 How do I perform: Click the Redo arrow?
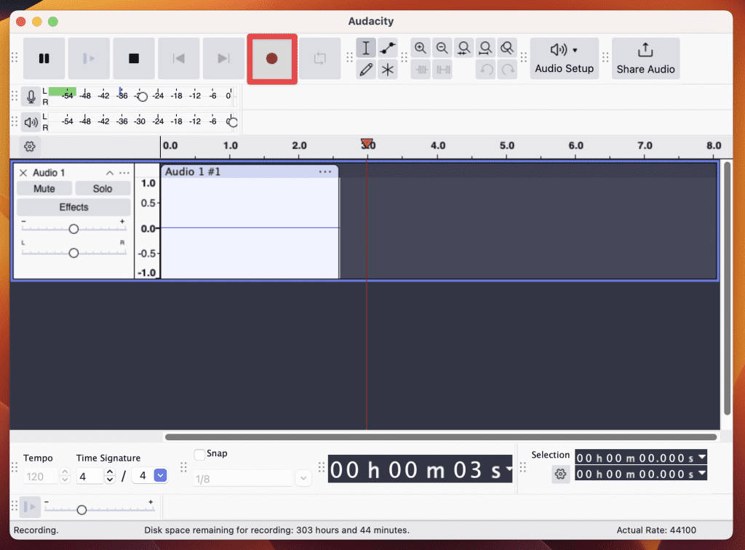tap(508, 70)
